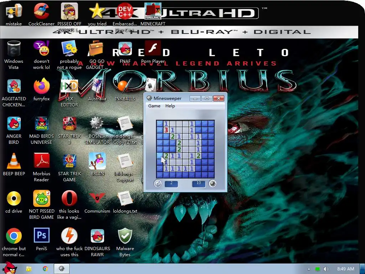Open the BOSNIA SIMULATOR mine icon
The width and height of the screenshot is (365, 274).
pos(97,130)
